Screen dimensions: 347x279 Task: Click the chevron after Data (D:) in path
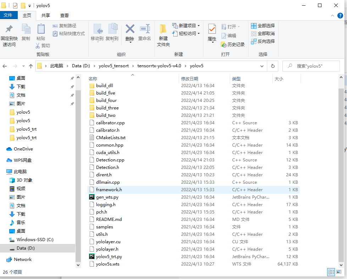coord(94,66)
